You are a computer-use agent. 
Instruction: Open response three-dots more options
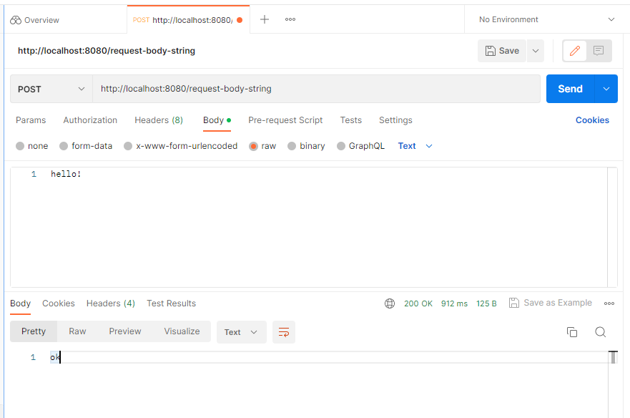pos(609,303)
